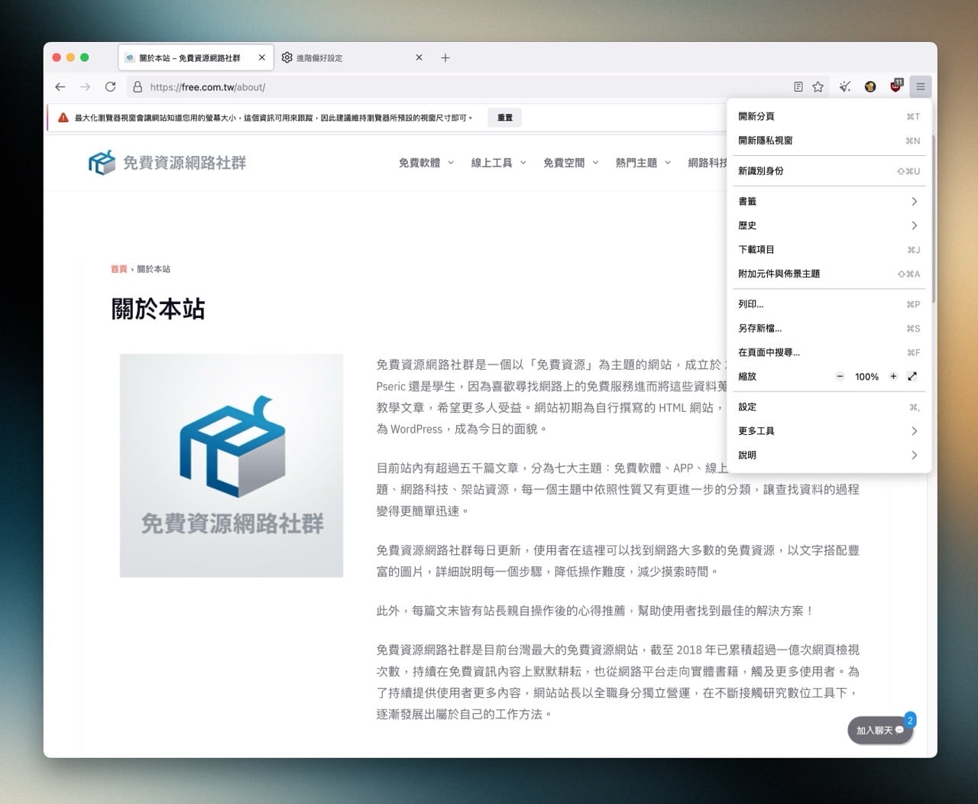Click the large 免費資源網路社群 logo image
The image size is (978, 804).
232,465
